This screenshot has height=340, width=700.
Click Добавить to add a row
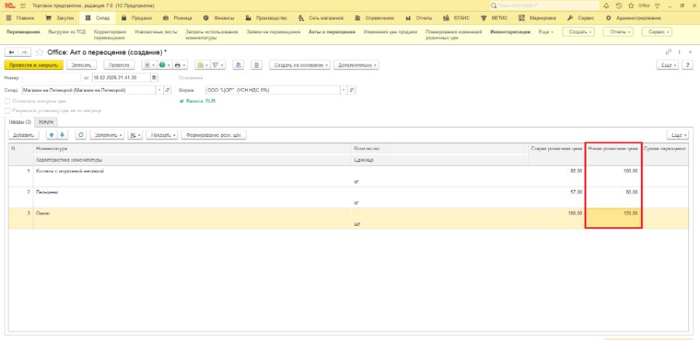23,135
